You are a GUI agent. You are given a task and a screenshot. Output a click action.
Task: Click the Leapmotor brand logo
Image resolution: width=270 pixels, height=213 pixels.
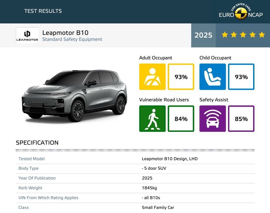pyautogui.click(x=27, y=35)
